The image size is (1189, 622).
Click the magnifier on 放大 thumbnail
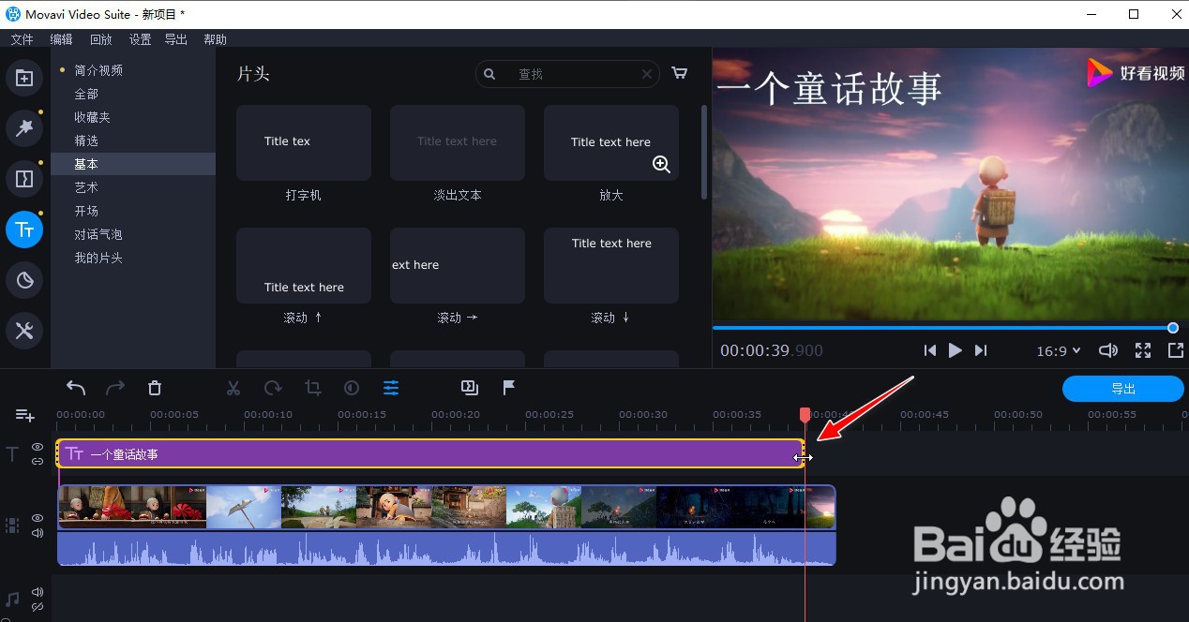[661, 164]
